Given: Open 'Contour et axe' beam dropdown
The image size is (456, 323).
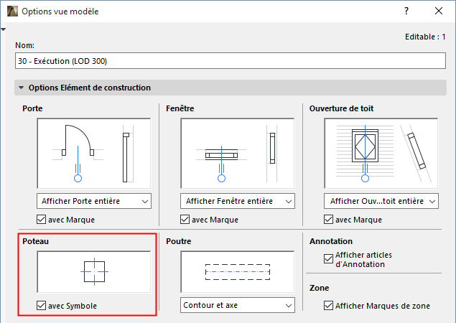Looking at the screenshot, I should click(237, 306).
